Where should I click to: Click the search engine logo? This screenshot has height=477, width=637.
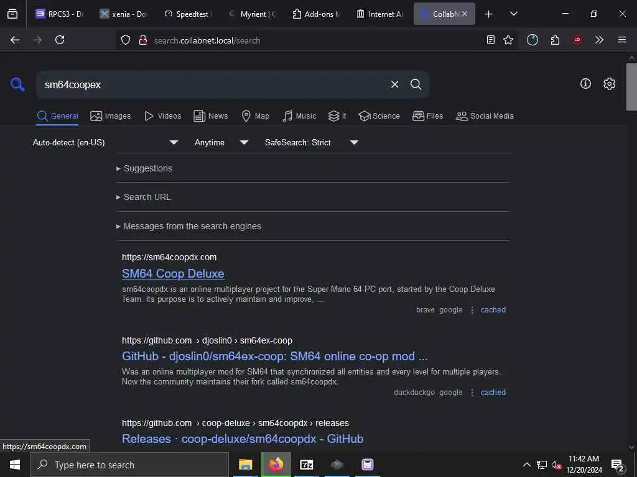point(17,84)
